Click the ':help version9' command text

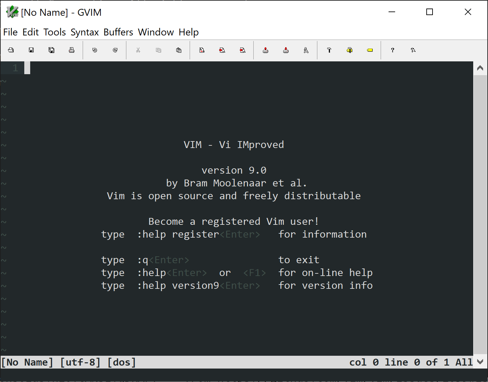(178, 286)
